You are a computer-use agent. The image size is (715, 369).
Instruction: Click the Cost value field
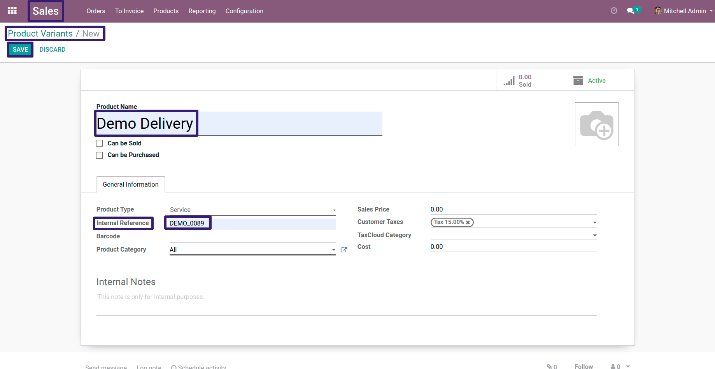coord(513,247)
